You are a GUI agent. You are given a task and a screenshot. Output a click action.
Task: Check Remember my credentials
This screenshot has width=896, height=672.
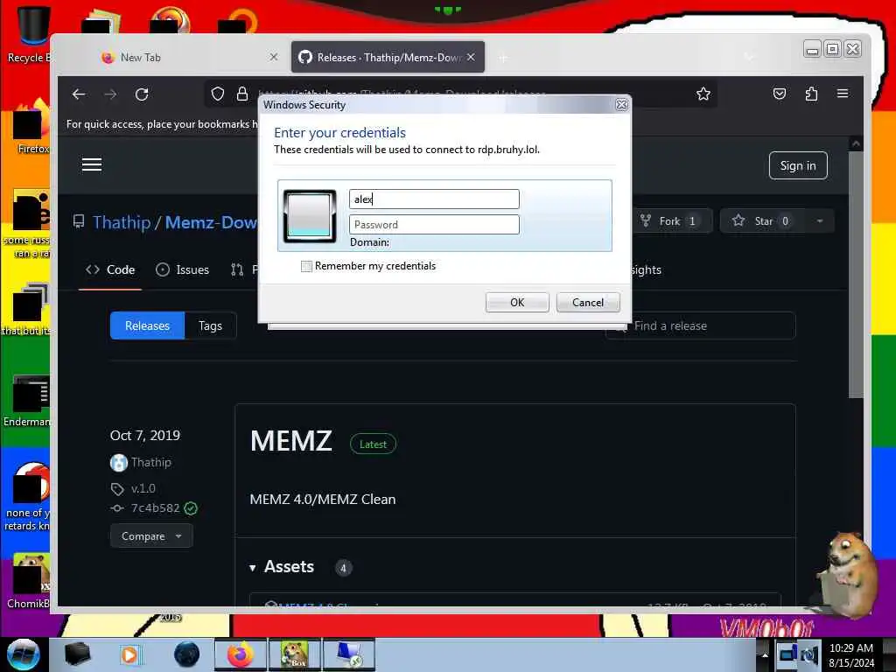pos(307,266)
